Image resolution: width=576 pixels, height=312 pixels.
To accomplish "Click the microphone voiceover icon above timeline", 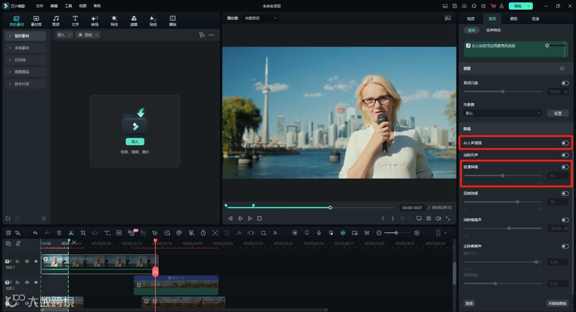I will [x=319, y=233].
